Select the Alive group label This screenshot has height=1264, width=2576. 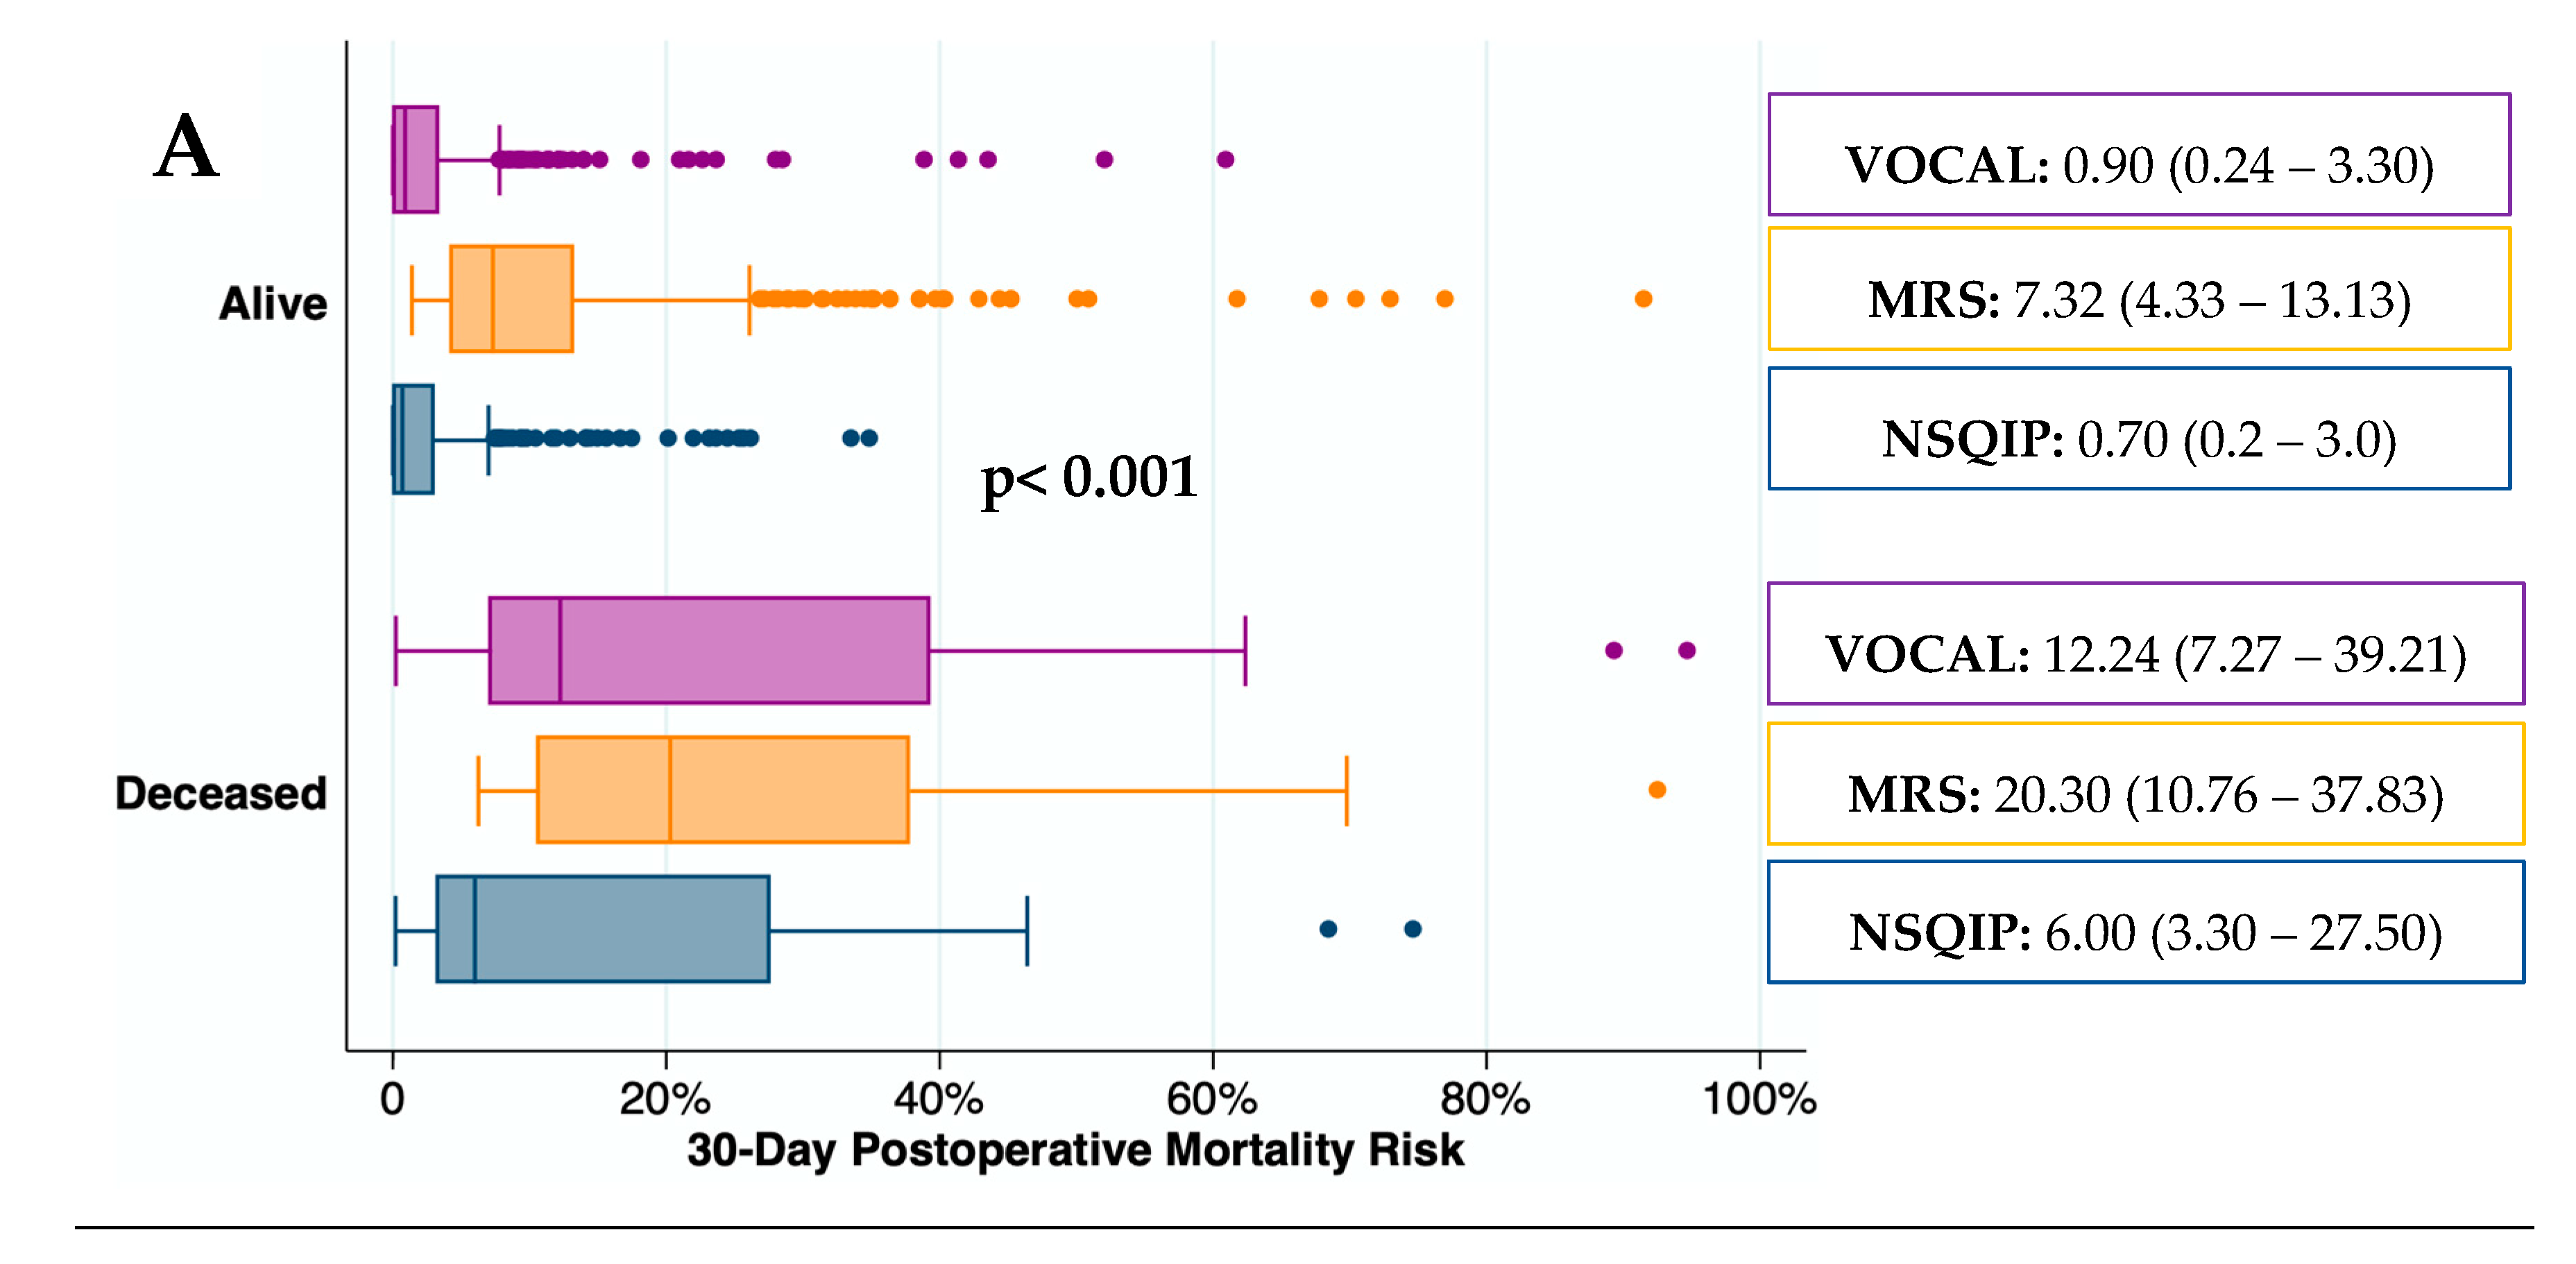coord(272,303)
